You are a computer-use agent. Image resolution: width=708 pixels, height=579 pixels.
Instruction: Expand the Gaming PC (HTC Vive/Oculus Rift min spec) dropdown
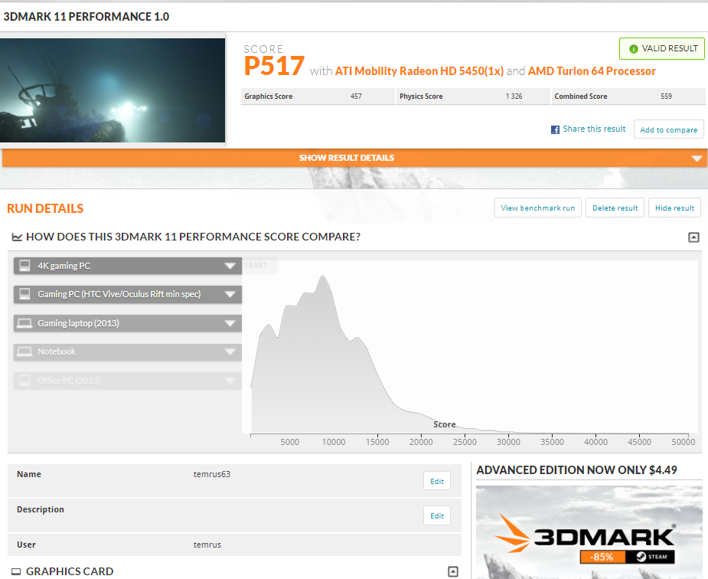(x=230, y=294)
